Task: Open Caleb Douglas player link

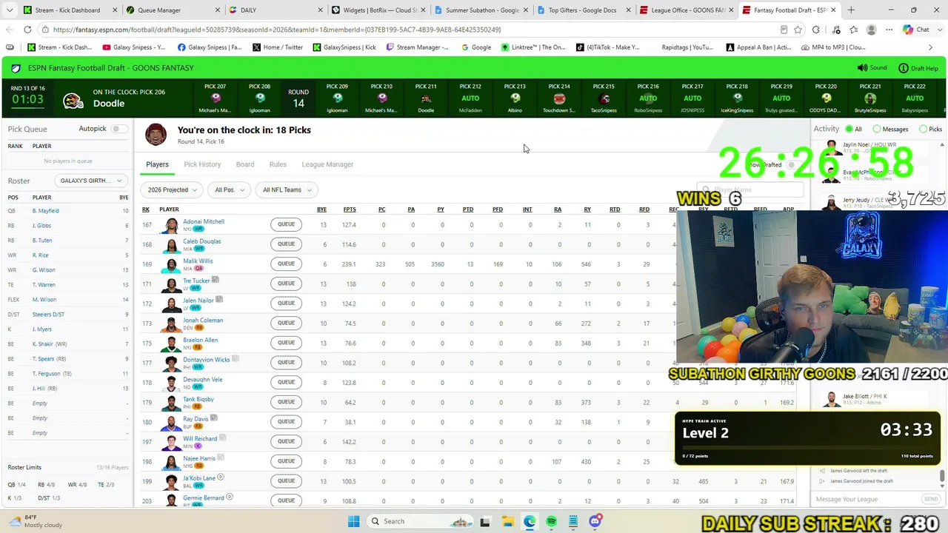Action: (x=202, y=241)
